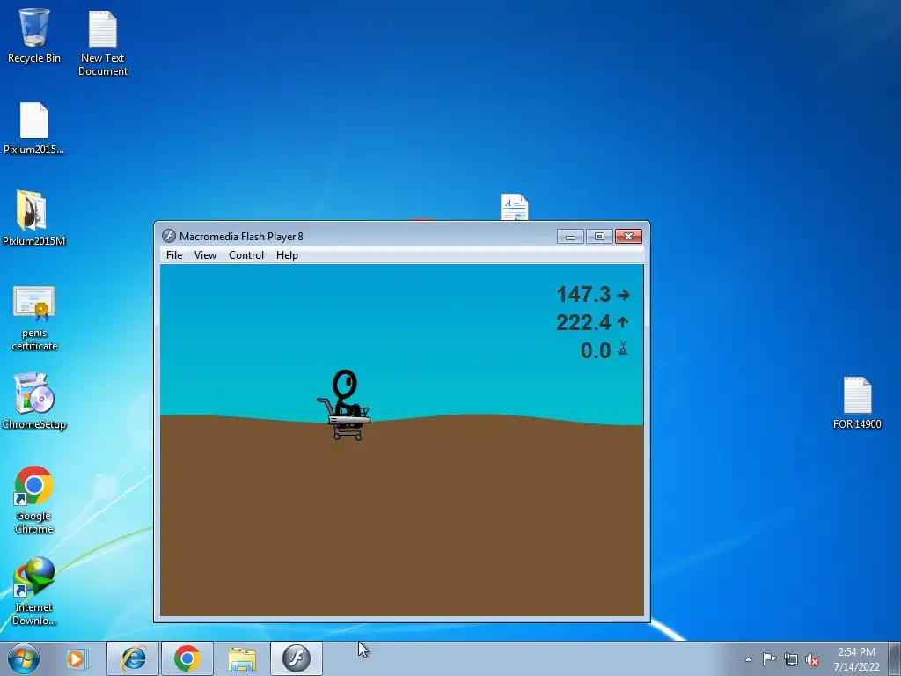The image size is (901, 676).
Task: Click the 147.3 distance readout
Action: tap(592, 294)
